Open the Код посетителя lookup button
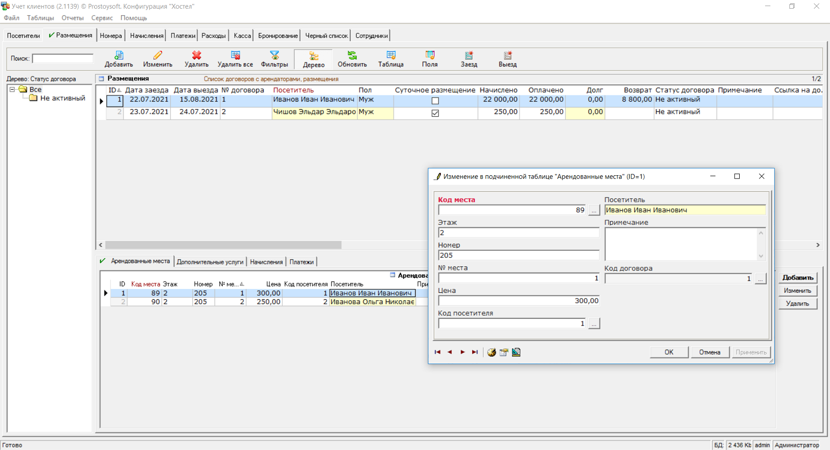The width and height of the screenshot is (830, 450). click(x=594, y=324)
